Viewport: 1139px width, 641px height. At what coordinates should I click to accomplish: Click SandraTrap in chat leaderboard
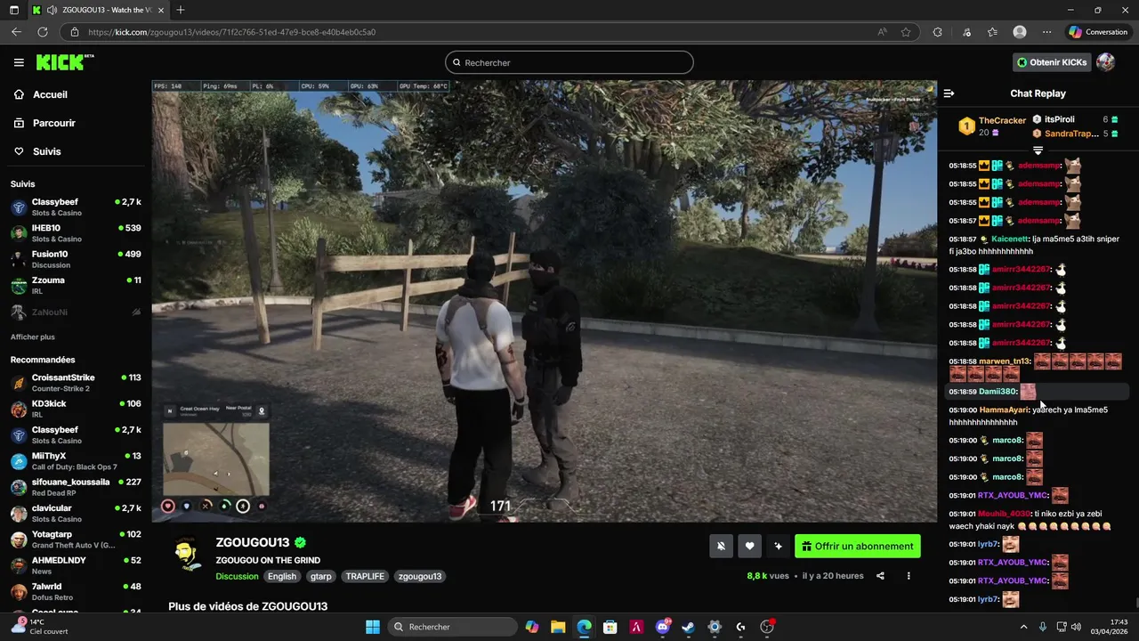(1071, 134)
